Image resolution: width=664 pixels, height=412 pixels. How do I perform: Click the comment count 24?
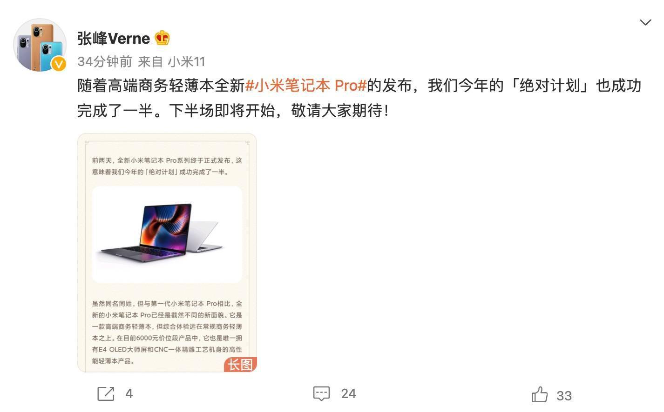pyautogui.click(x=348, y=394)
